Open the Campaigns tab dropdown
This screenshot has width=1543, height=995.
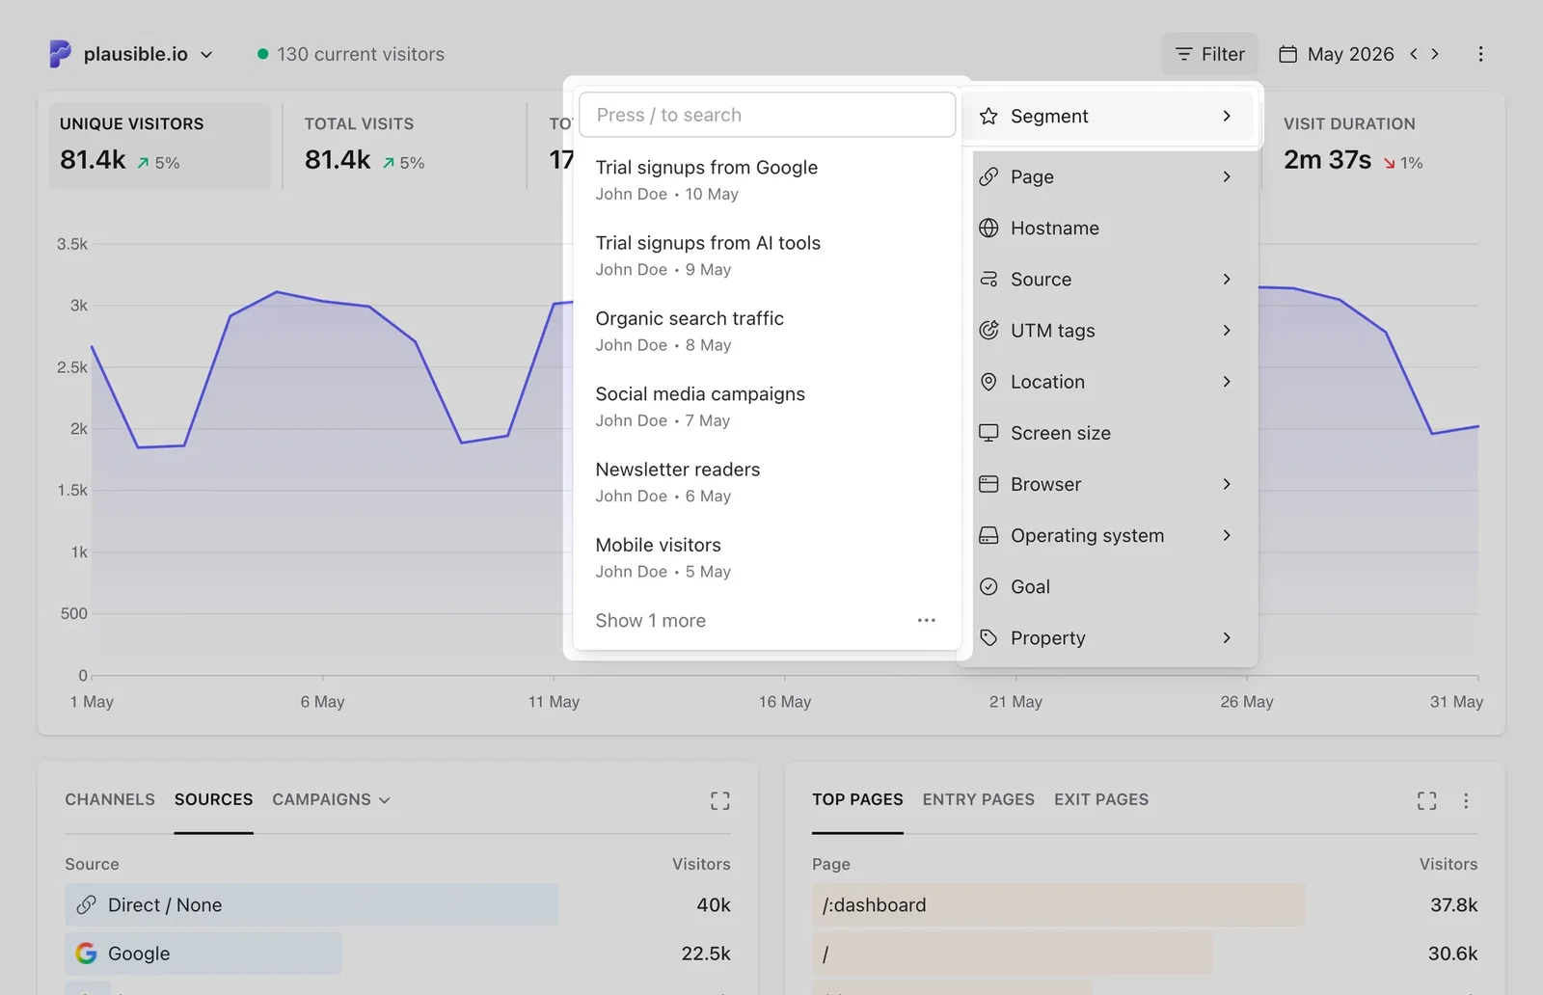click(x=331, y=799)
